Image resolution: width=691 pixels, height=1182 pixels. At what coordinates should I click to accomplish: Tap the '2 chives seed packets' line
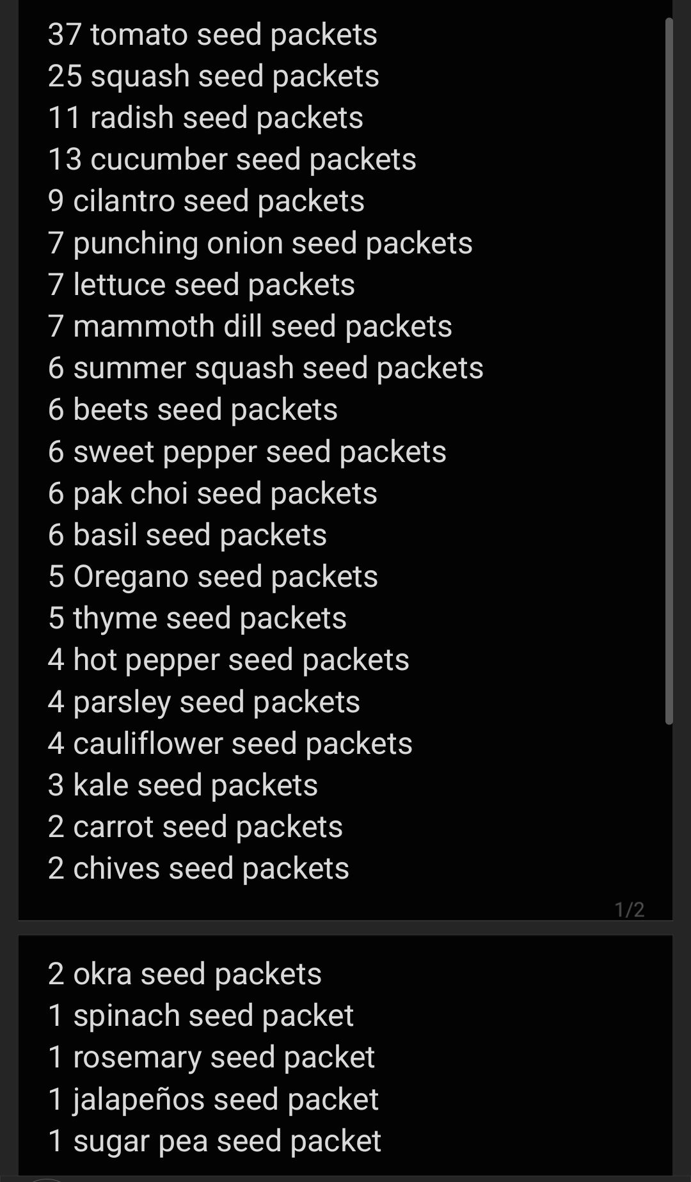[x=198, y=868]
